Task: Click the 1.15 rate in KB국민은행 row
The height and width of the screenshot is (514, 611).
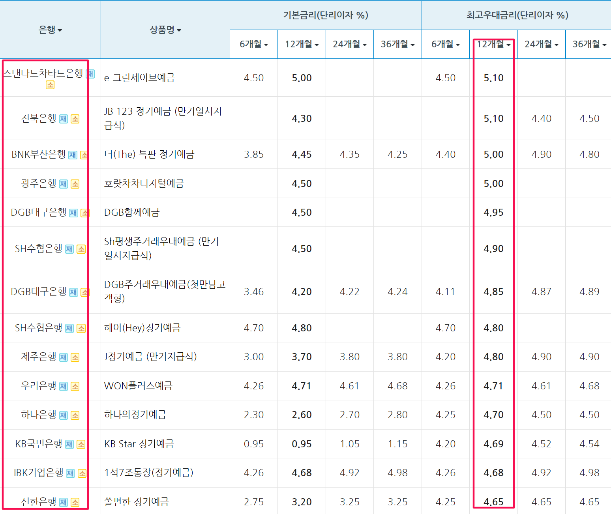Action: pos(398,444)
